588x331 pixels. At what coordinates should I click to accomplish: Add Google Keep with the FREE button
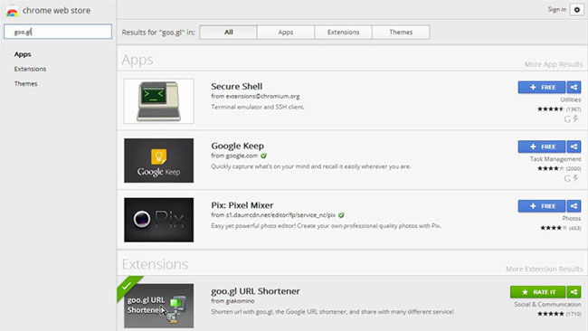pos(542,147)
